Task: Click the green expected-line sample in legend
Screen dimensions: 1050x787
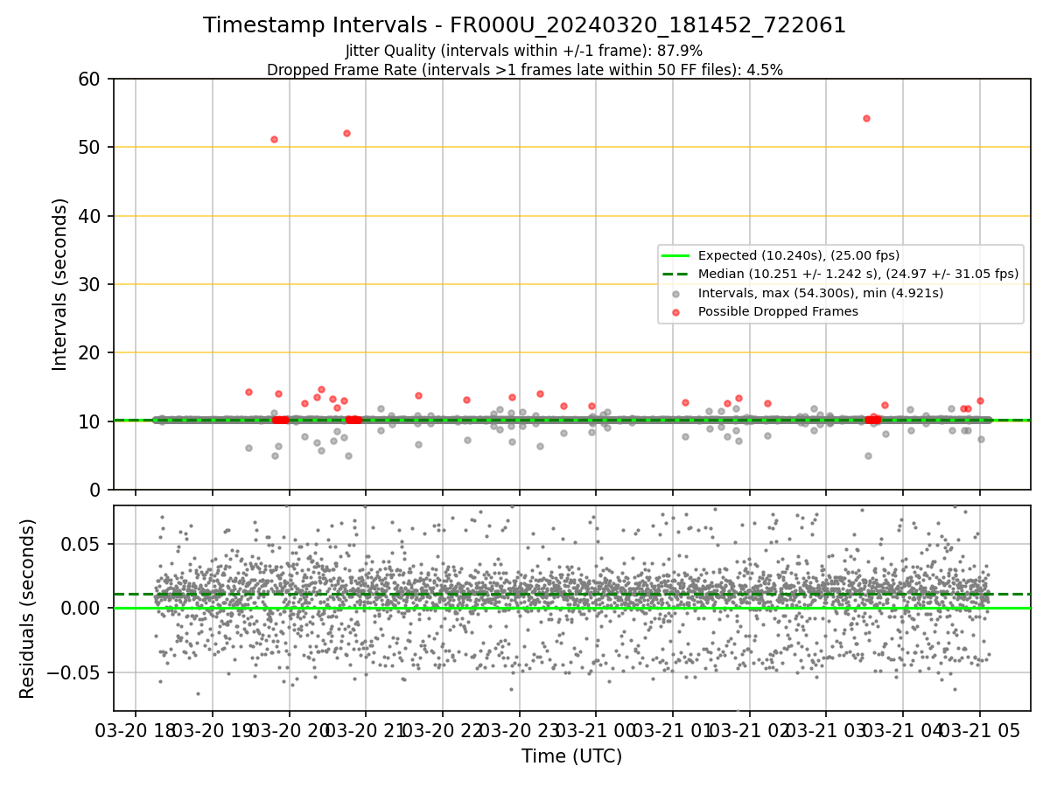Action: point(677,255)
